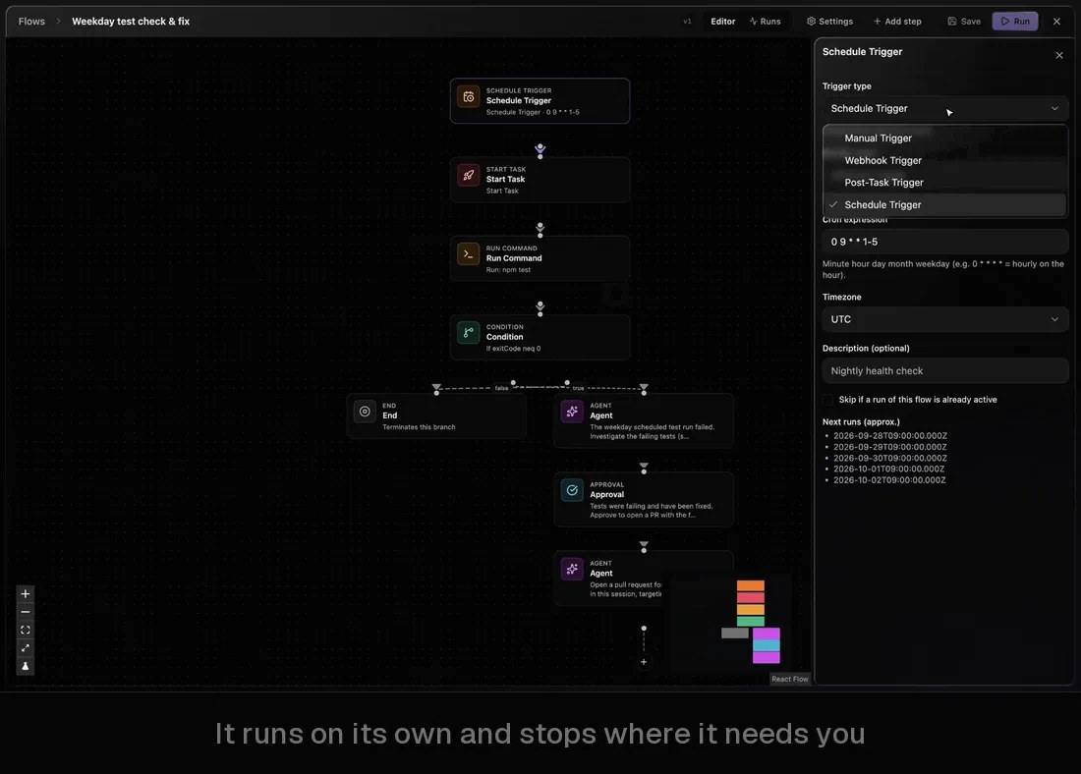Screen dimensions: 1081x774
Task: Switch to the Editor tab
Action: point(722,22)
